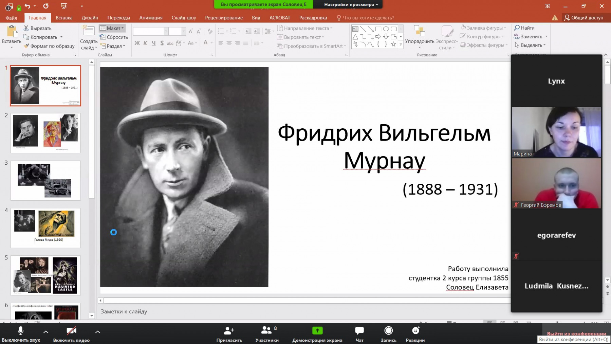
Task: Toggle the Record (Запись) button
Action: tap(388, 330)
